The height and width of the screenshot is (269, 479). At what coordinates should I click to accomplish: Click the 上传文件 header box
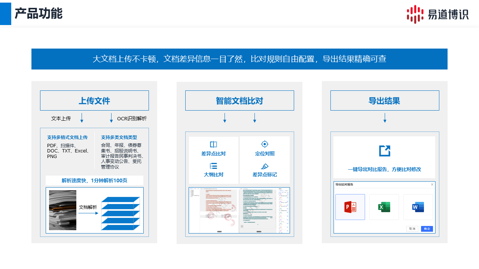(x=94, y=101)
